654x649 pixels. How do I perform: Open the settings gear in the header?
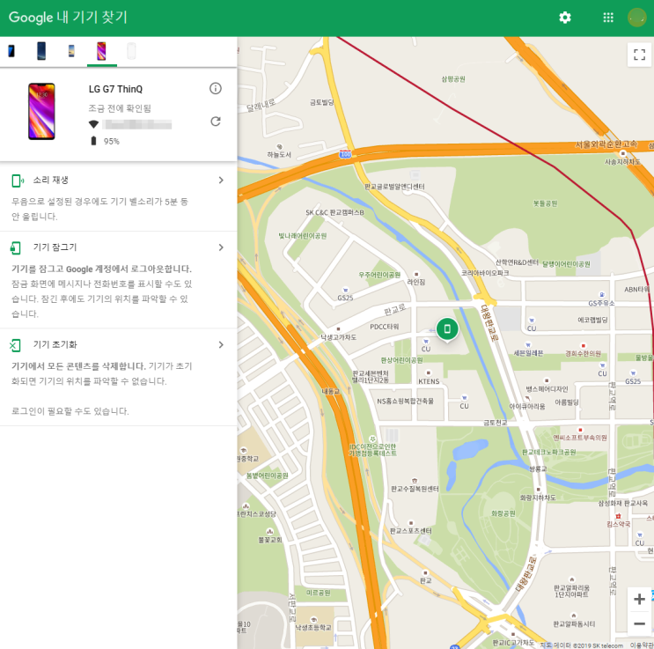565,18
